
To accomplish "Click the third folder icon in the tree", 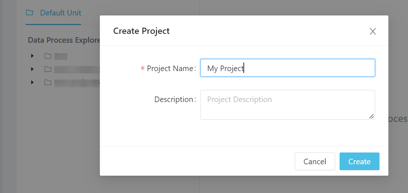I will tap(48, 83).
